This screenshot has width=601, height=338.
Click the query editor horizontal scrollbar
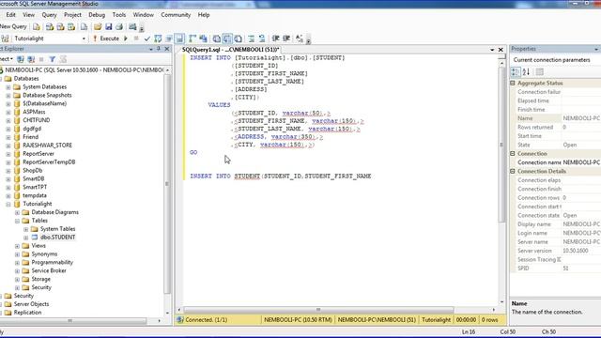[x=318, y=310]
